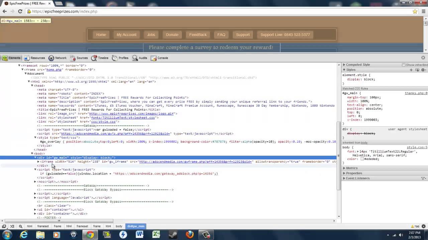Open Event Listeners filter icon
Screen dimensions: 428x240
pos(423,178)
